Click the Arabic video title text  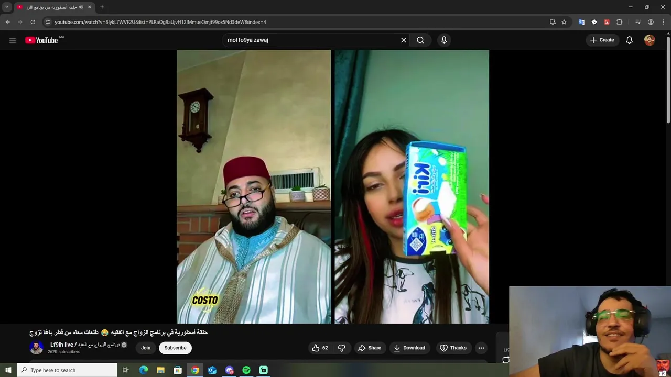click(x=118, y=332)
